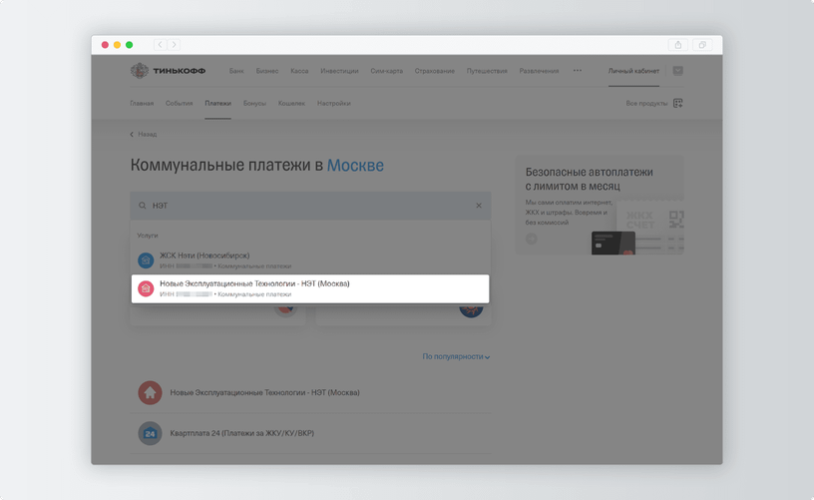The height and width of the screenshot is (500, 814).
Task: Click the blue ЖСК Нэти house icon
Action: coord(146,260)
